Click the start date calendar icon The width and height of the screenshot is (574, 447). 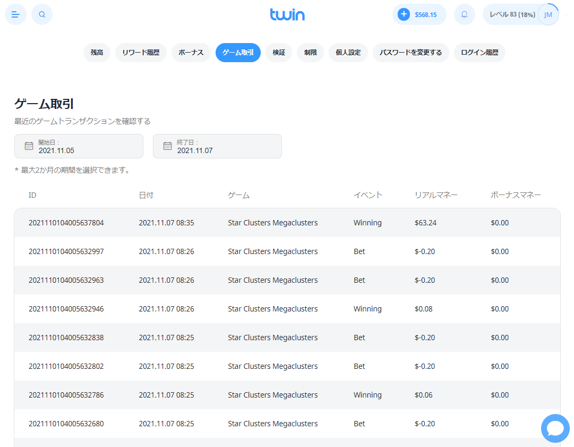tap(29, 146)
